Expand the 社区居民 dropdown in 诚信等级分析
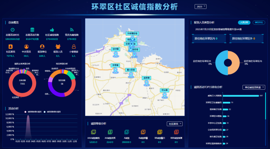This screenshot has height=149, width=270. tap(174, 124)
